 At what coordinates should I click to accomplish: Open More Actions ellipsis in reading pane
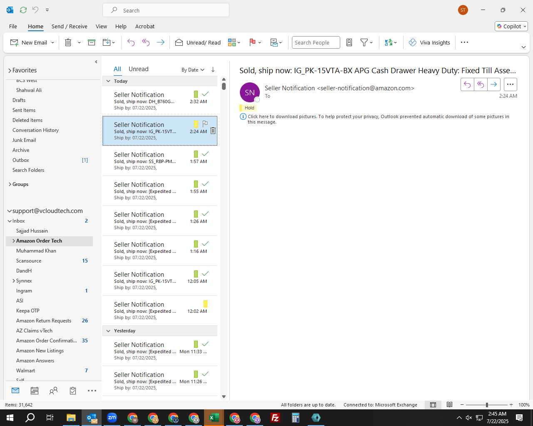tap(510, 84)
